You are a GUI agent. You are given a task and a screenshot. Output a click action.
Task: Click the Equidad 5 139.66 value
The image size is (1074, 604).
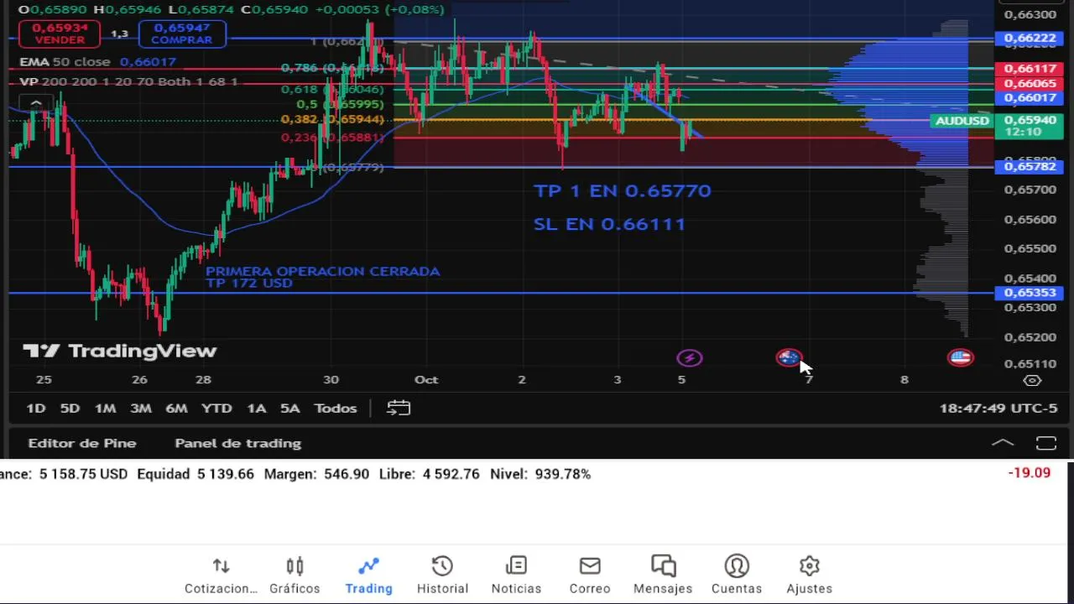coord(196,474)
